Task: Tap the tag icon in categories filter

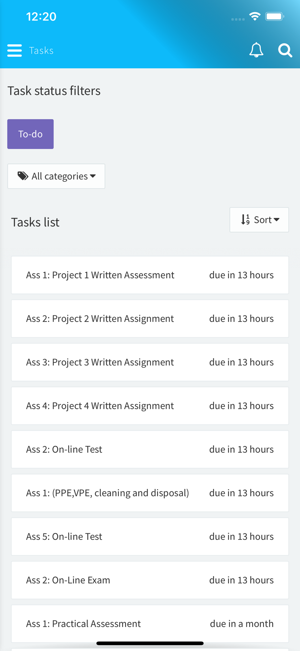Action: pyautogui.click(x=23, y=176)
